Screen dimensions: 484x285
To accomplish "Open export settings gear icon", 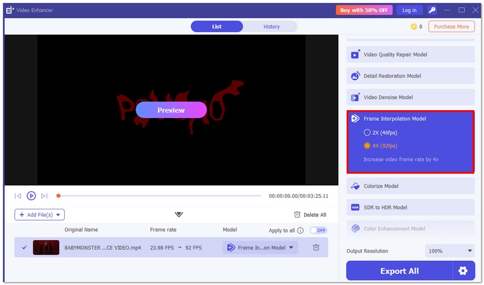I will [x=463, y=271].
